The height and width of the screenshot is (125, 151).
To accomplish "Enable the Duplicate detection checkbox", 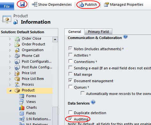I will [70, 112].
